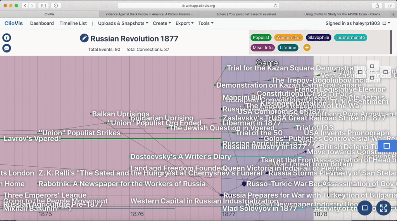The width and height of the screenshot is (397, 221).
Task: Go back with Safari back arrow
Action: (25, 5)
